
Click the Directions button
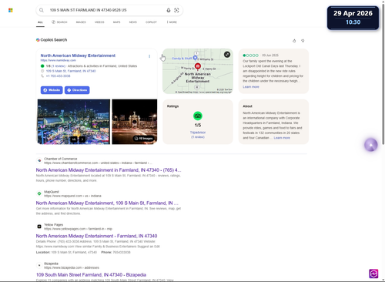(x=77, y=90)
